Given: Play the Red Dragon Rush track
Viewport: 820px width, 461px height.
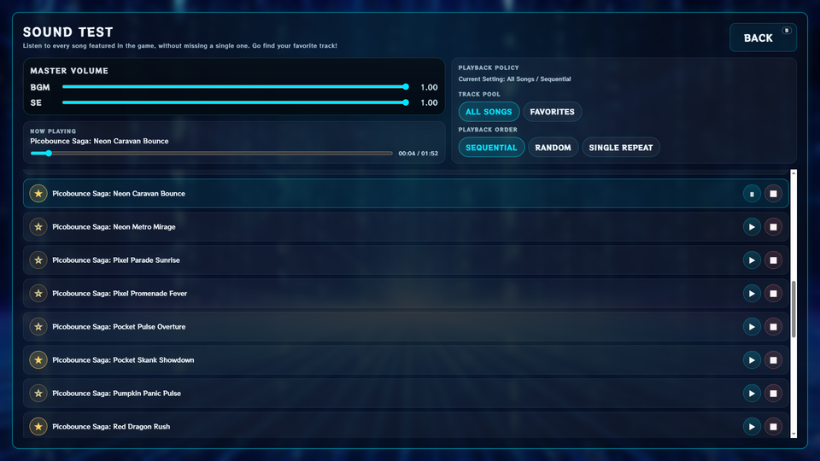Looking at the screenshot, I should click(752, 427).
